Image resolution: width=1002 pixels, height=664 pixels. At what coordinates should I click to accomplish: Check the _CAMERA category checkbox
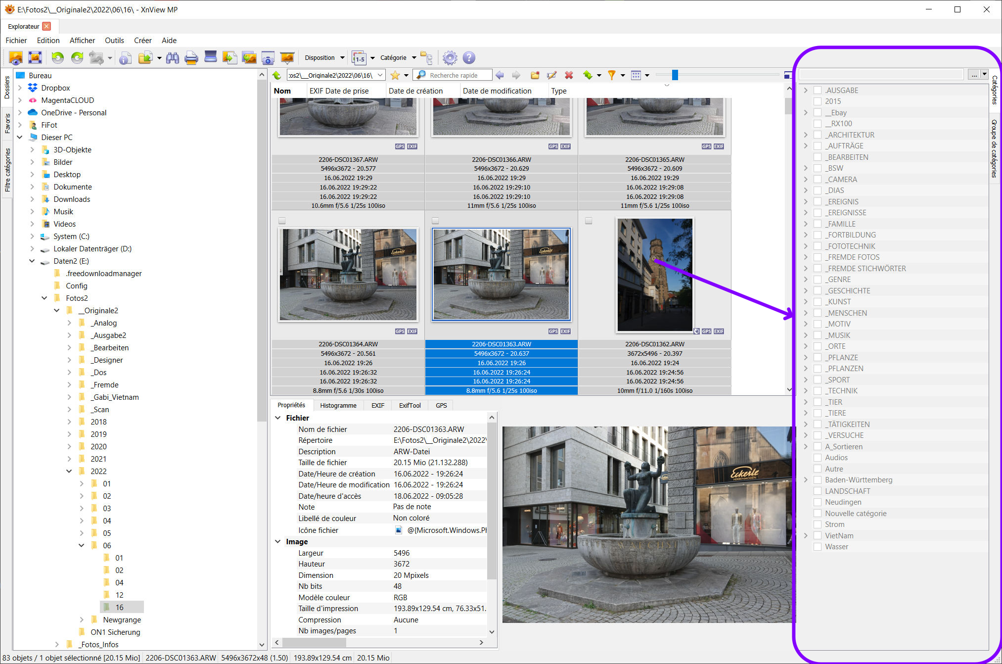818,179
